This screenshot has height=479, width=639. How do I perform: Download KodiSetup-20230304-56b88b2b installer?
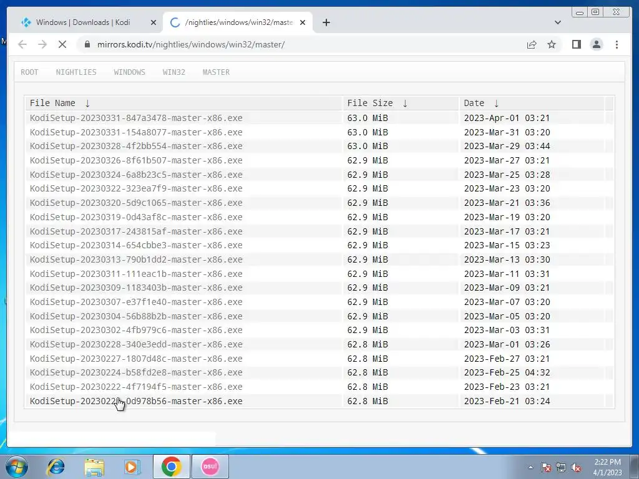click(x=136, y=316)
